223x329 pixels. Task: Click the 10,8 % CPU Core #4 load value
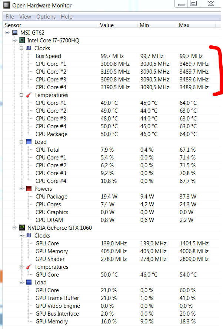click(x=109, y=181)
